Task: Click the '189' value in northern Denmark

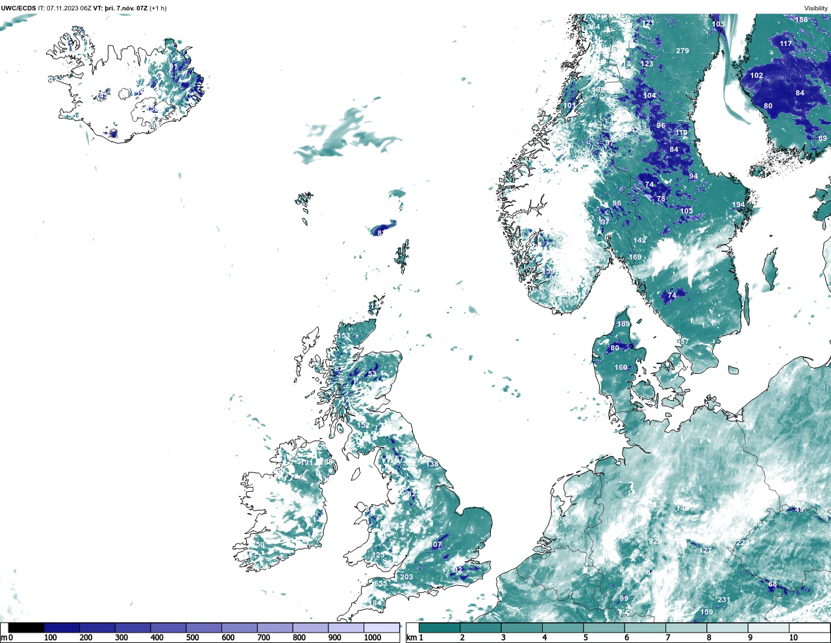Action: (x=623, y=324)
